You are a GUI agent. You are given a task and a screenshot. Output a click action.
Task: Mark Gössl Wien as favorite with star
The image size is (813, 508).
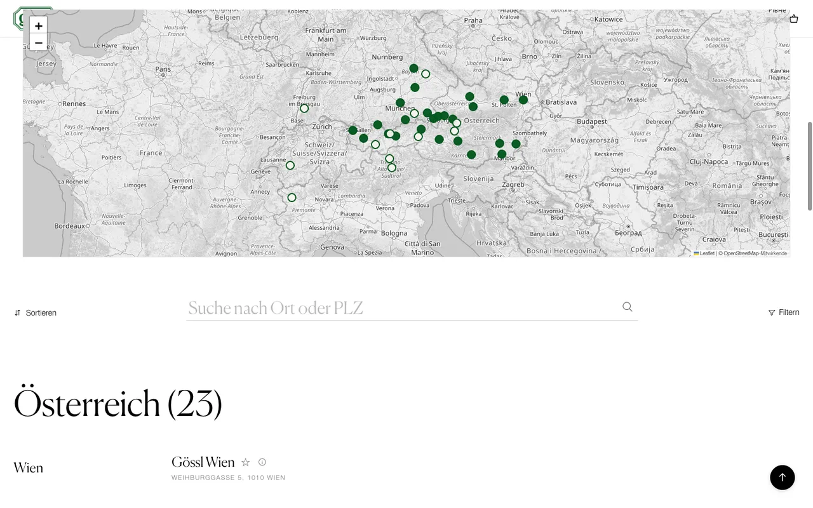click(x=246, y=462)
